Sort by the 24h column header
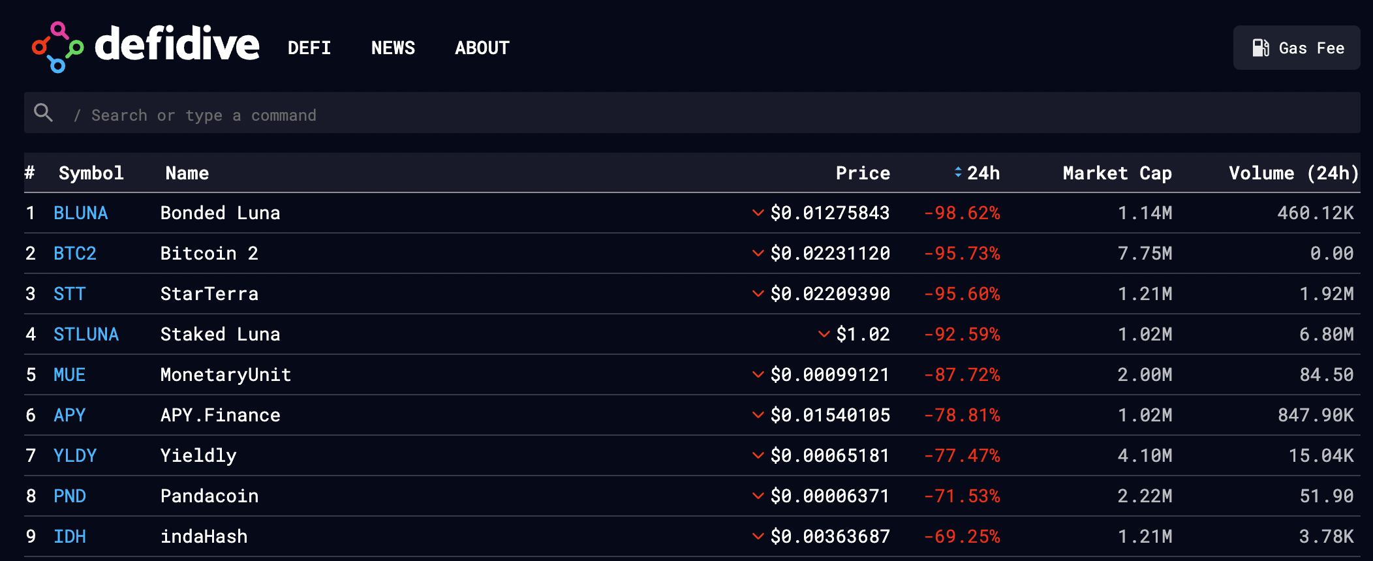This screenshot has height=561, width=1373. [x=983, y=173]
